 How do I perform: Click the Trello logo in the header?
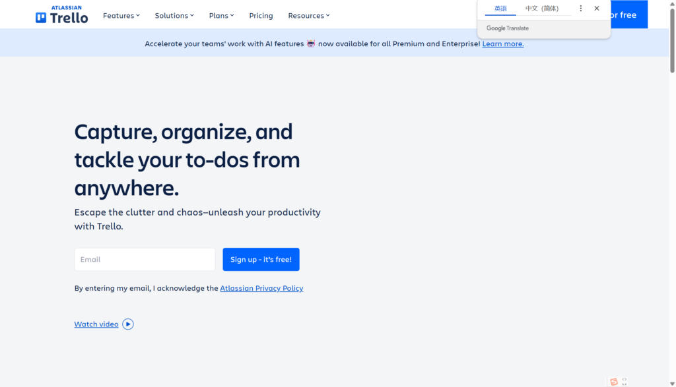tap(62, 15)
